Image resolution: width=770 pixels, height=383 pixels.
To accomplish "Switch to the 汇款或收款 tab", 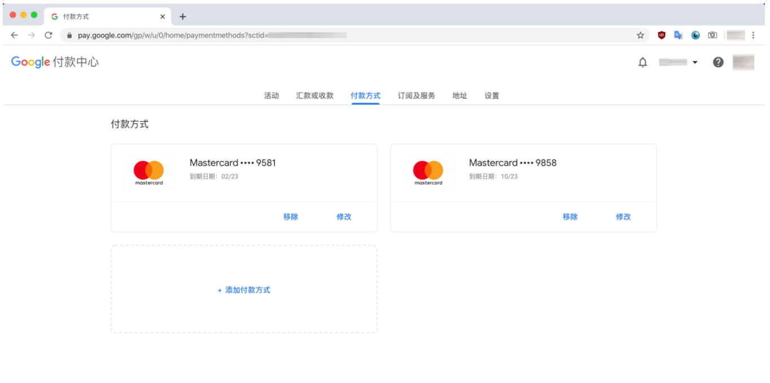I will 315,95.
